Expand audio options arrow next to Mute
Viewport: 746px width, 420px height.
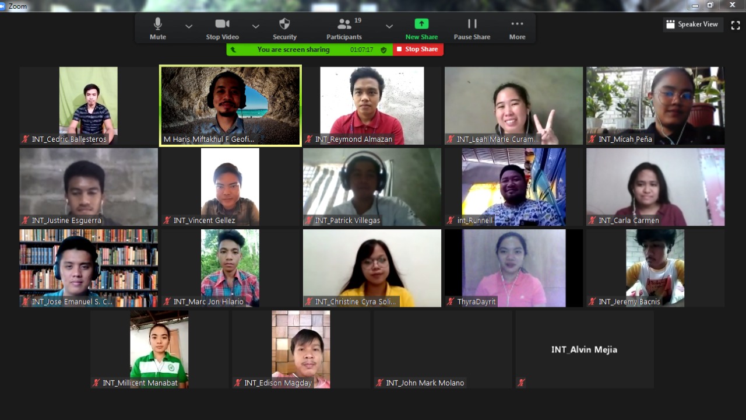(x=189, y=26)
